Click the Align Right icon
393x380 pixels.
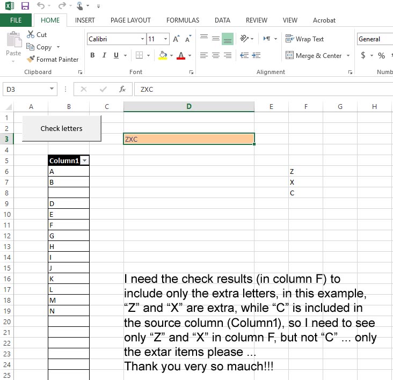click(228, 55)
